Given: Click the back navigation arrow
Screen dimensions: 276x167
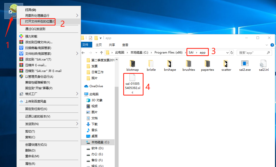Looking at the screenshot, I should click(83, 52).
